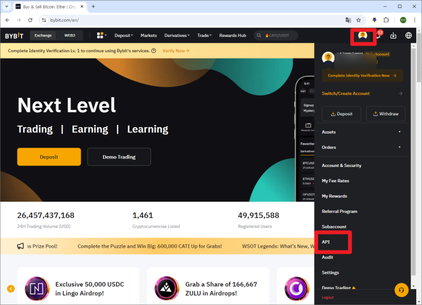Bookmark this page with star icon
422x305 pixels.
pos(358,20)
